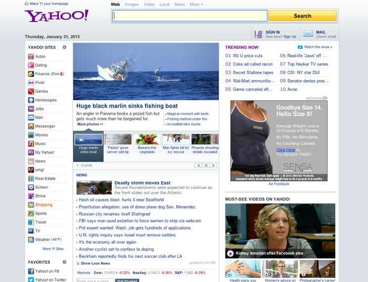Open the Music icon
The height and width of the screenshot is (282, 368).
point(31,144)
